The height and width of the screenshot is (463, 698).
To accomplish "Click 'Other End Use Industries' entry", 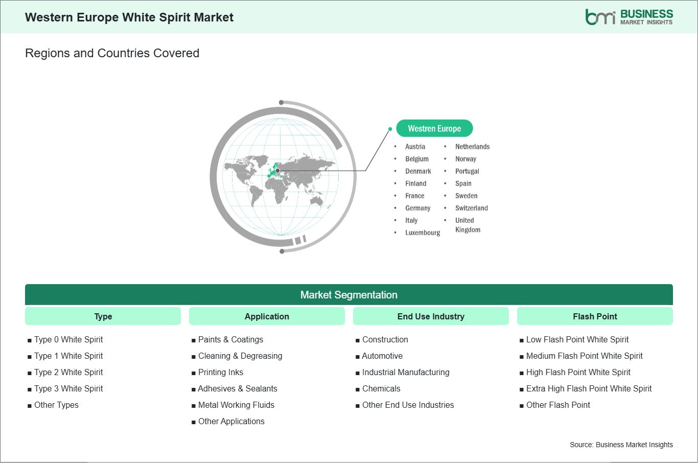I will 408,405.
